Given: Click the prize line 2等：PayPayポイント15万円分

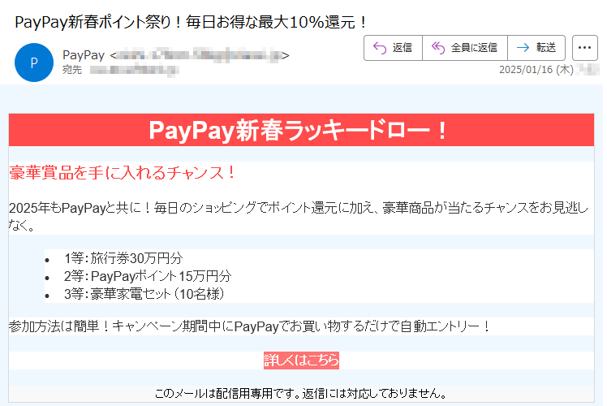Looking at the screenshot, I should pos(148,276).
